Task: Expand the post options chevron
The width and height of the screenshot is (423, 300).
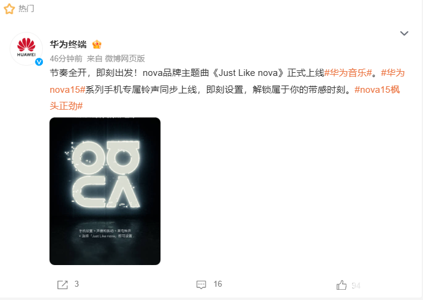Action: click(404, 33)
